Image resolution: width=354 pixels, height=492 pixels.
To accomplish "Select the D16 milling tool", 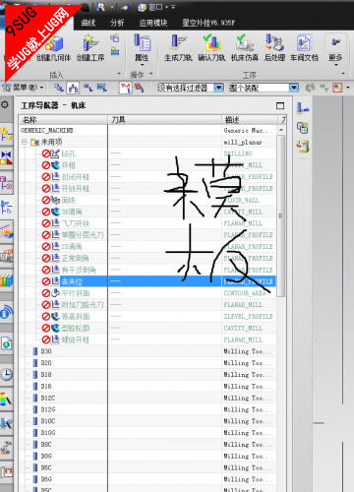I will 46,387.
